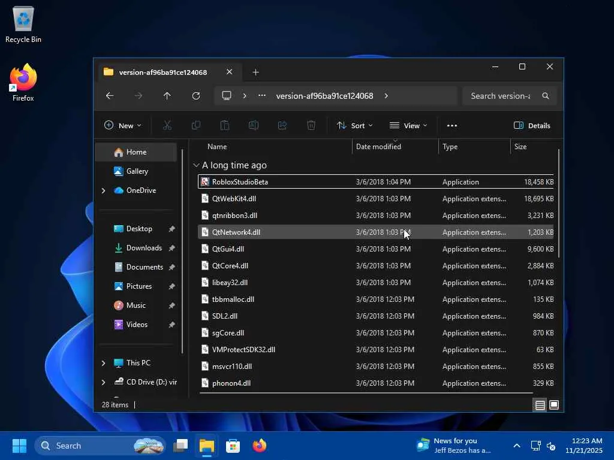Open Firefox from the taskbar
This screenshot has height=460, width=614.
[x=260, y=446]
